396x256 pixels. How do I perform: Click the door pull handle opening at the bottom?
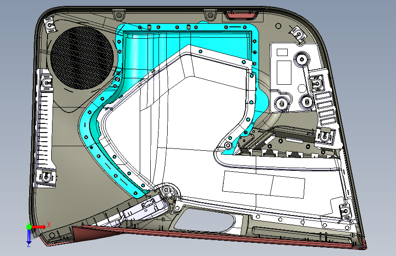205,221
